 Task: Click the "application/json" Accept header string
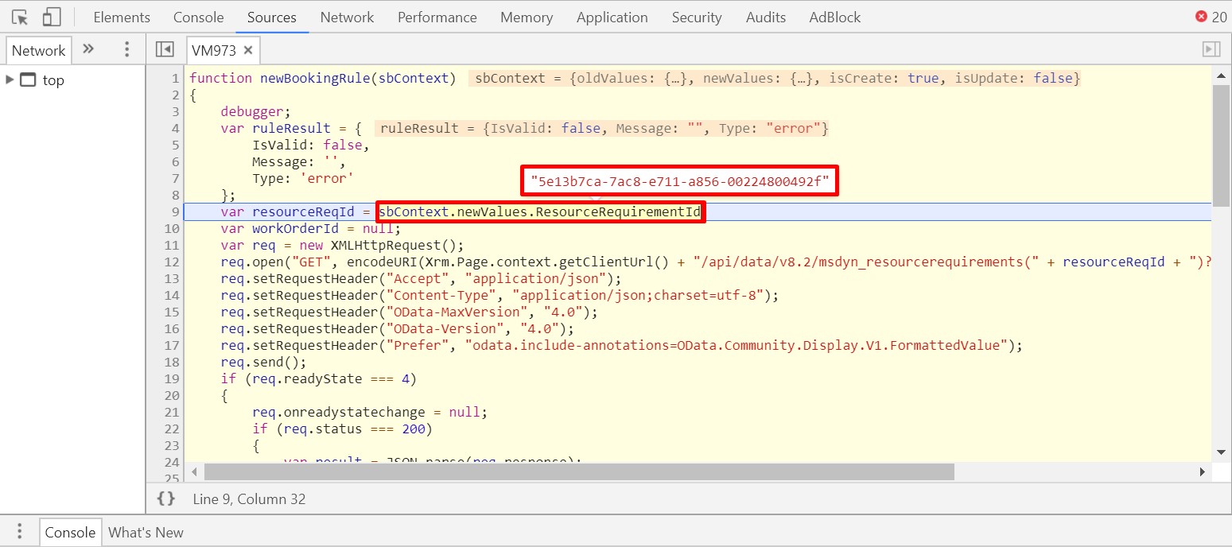pyautogui.click(x=531, y=278)
